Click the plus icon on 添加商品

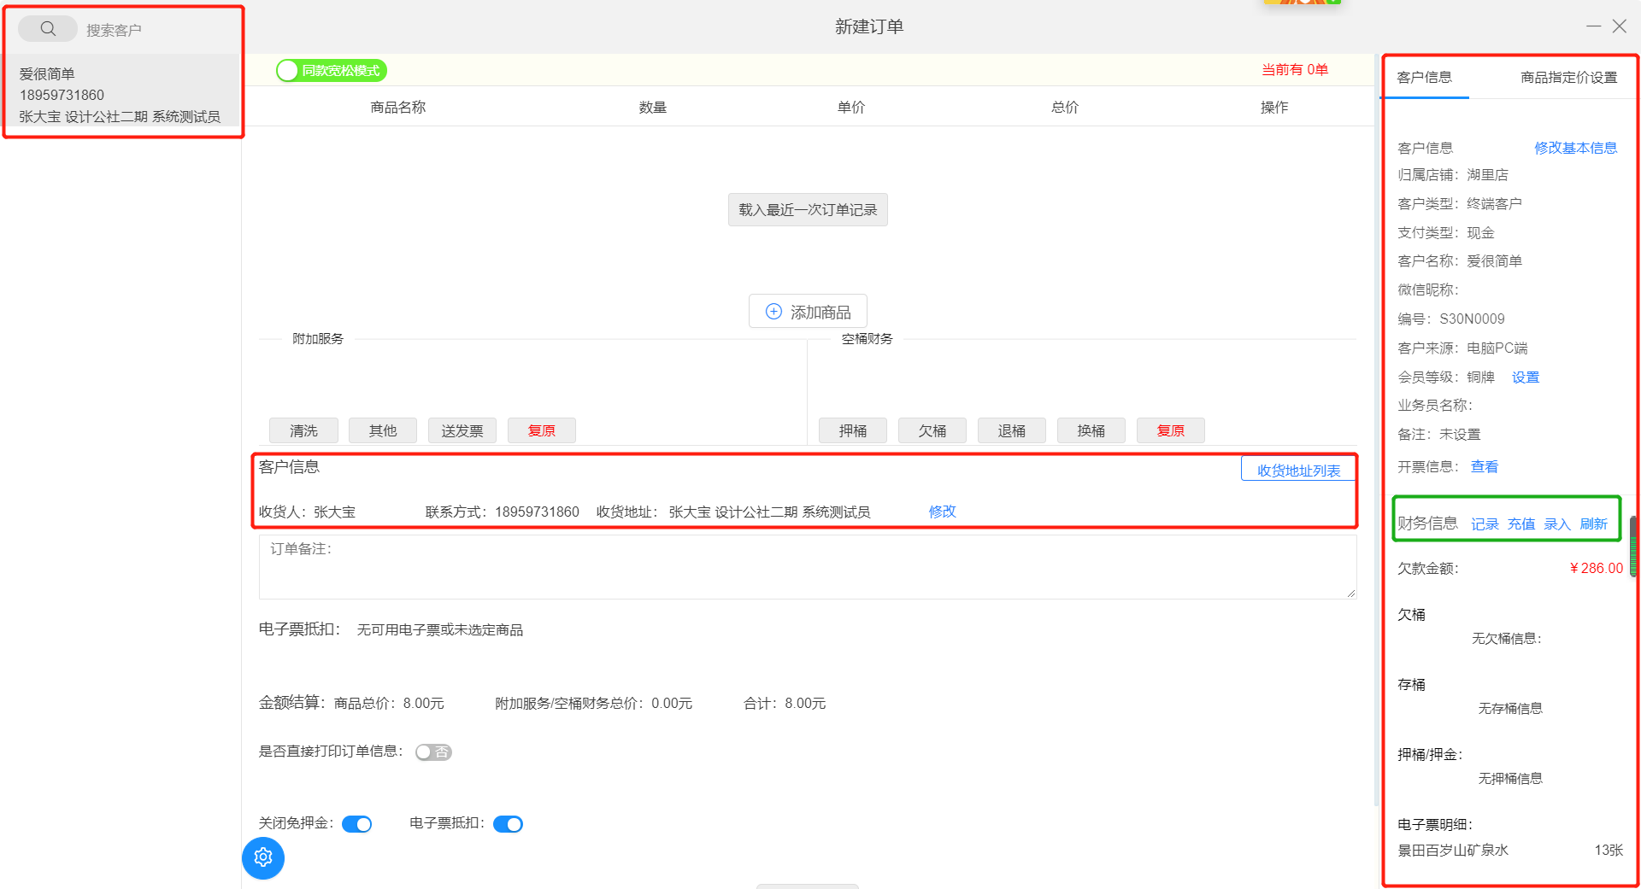773,312
